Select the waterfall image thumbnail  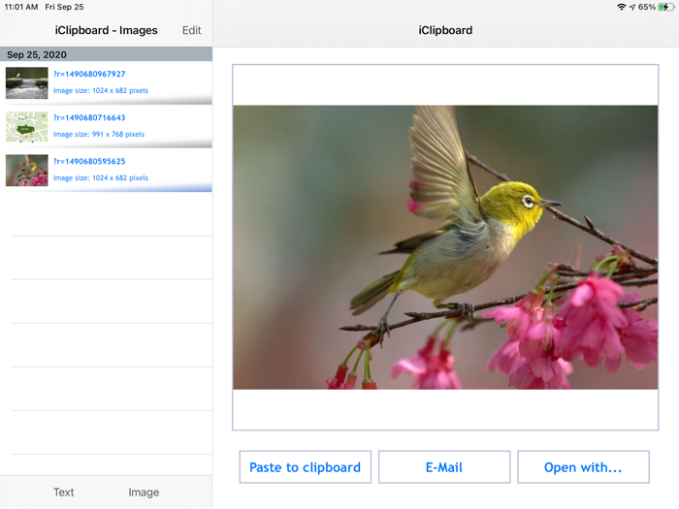pyautogui.click(x=27, y=83)
